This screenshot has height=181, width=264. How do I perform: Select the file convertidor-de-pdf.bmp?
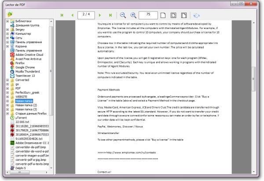tap(31, 147)
